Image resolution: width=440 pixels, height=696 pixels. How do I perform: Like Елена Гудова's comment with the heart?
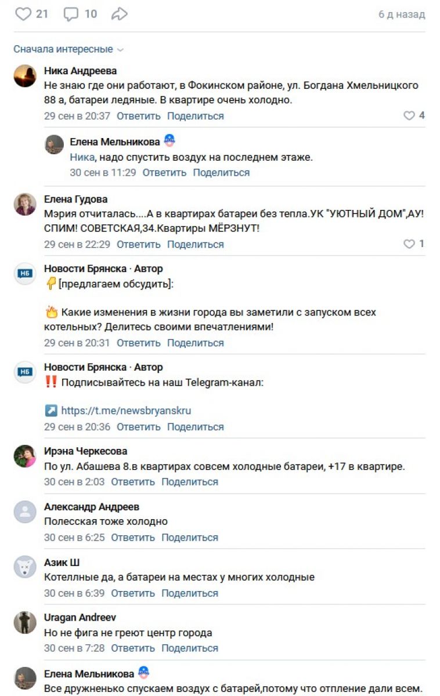click(x=409, y=244)
